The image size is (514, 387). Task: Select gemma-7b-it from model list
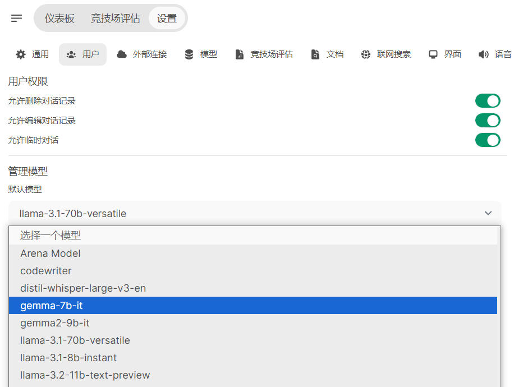tap(52, 306)
